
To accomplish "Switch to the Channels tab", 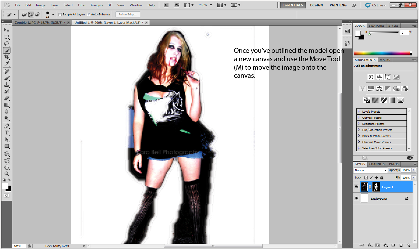I will pos(377,164).
